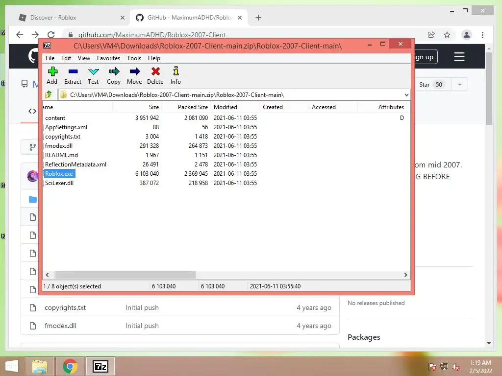Click the Delete red X icon

click(155, 71)
